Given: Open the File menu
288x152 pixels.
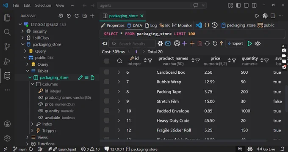Looking at the screenshot, I should (16, 5).
